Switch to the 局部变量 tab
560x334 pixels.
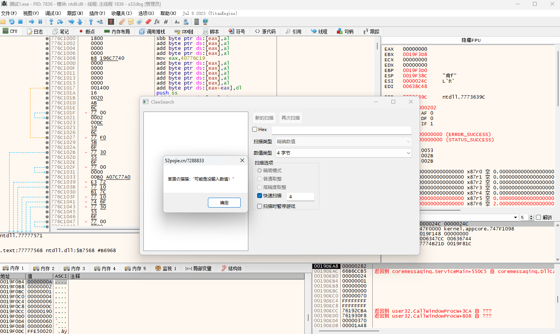pyautogui.click(x=199, y=268)
